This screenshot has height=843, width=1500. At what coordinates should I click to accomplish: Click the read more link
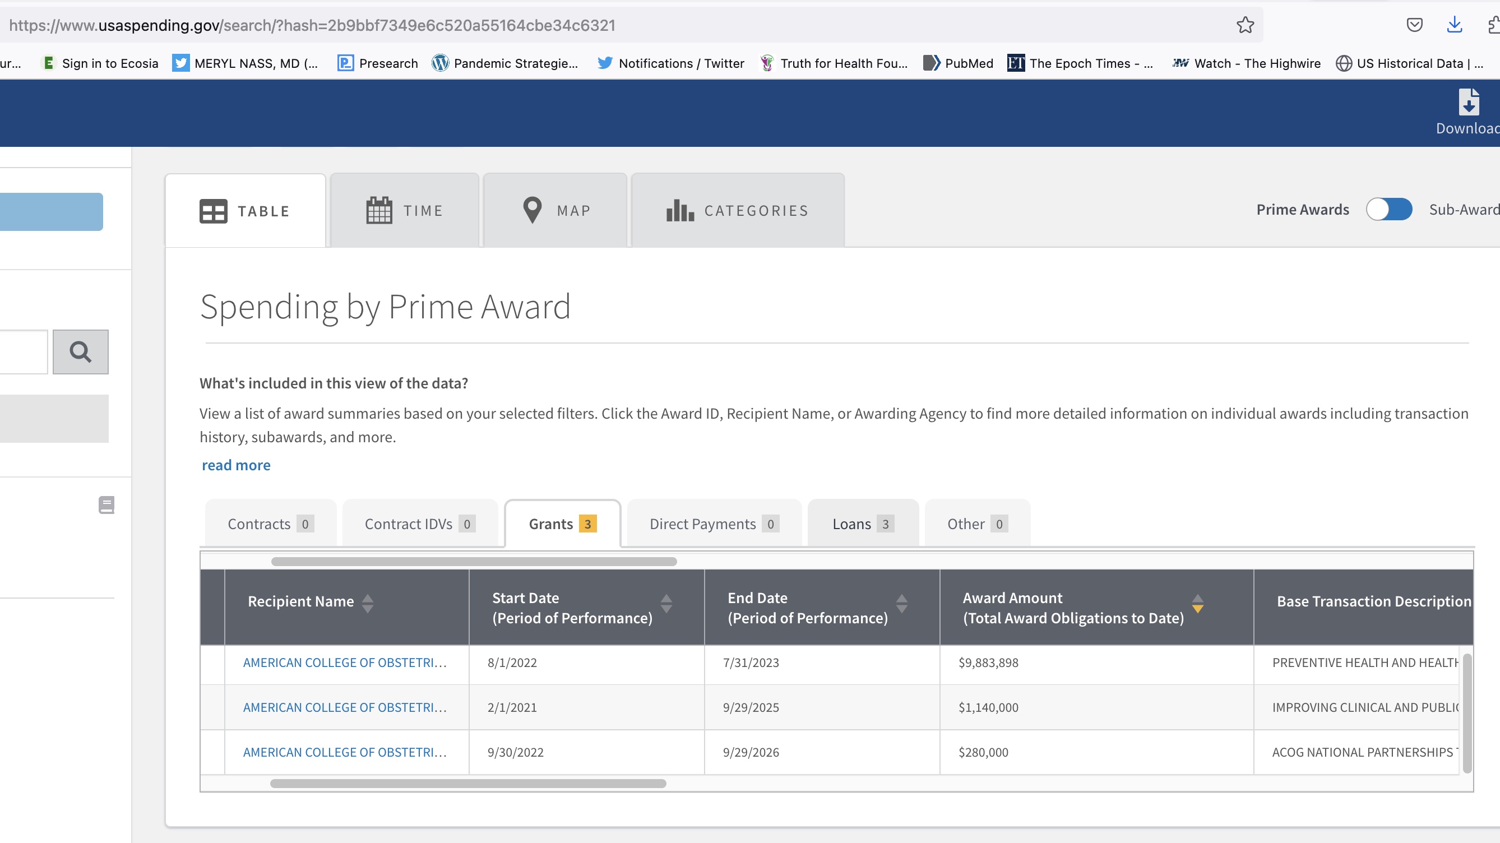[x=236, y=465]
